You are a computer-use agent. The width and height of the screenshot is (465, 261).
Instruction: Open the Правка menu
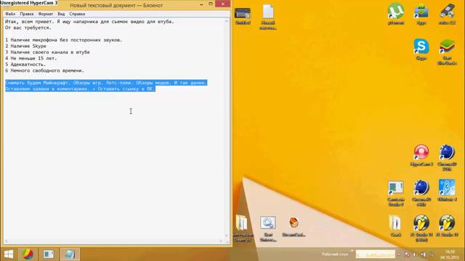27,14
